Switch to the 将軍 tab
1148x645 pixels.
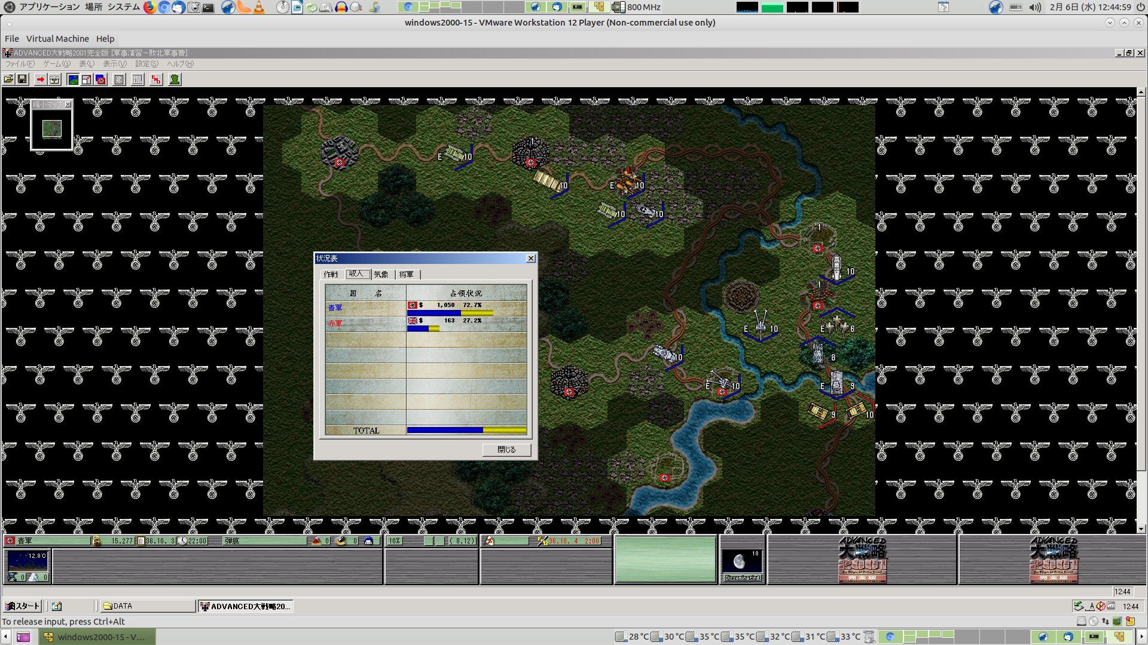407,274
